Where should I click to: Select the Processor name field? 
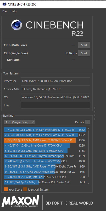coord(55,81)
